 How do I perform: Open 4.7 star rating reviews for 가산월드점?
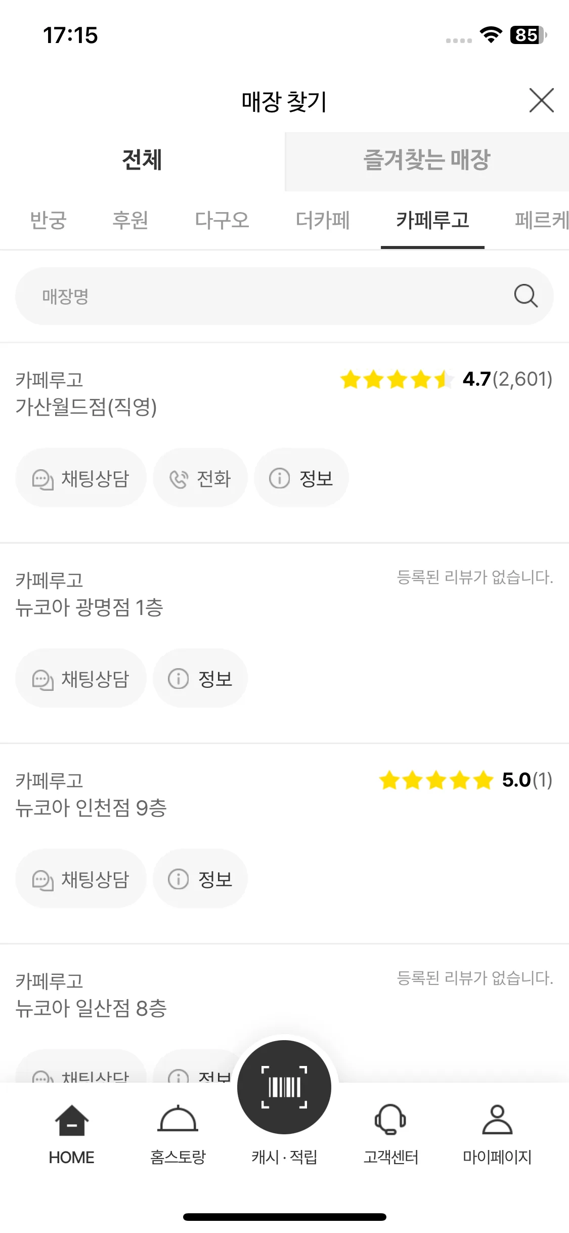[x=446, y=379]
